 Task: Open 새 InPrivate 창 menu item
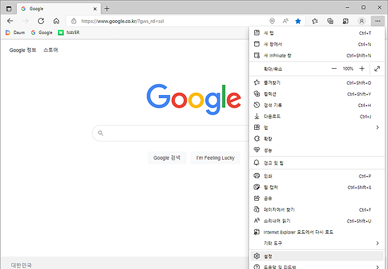pos(317,56)
